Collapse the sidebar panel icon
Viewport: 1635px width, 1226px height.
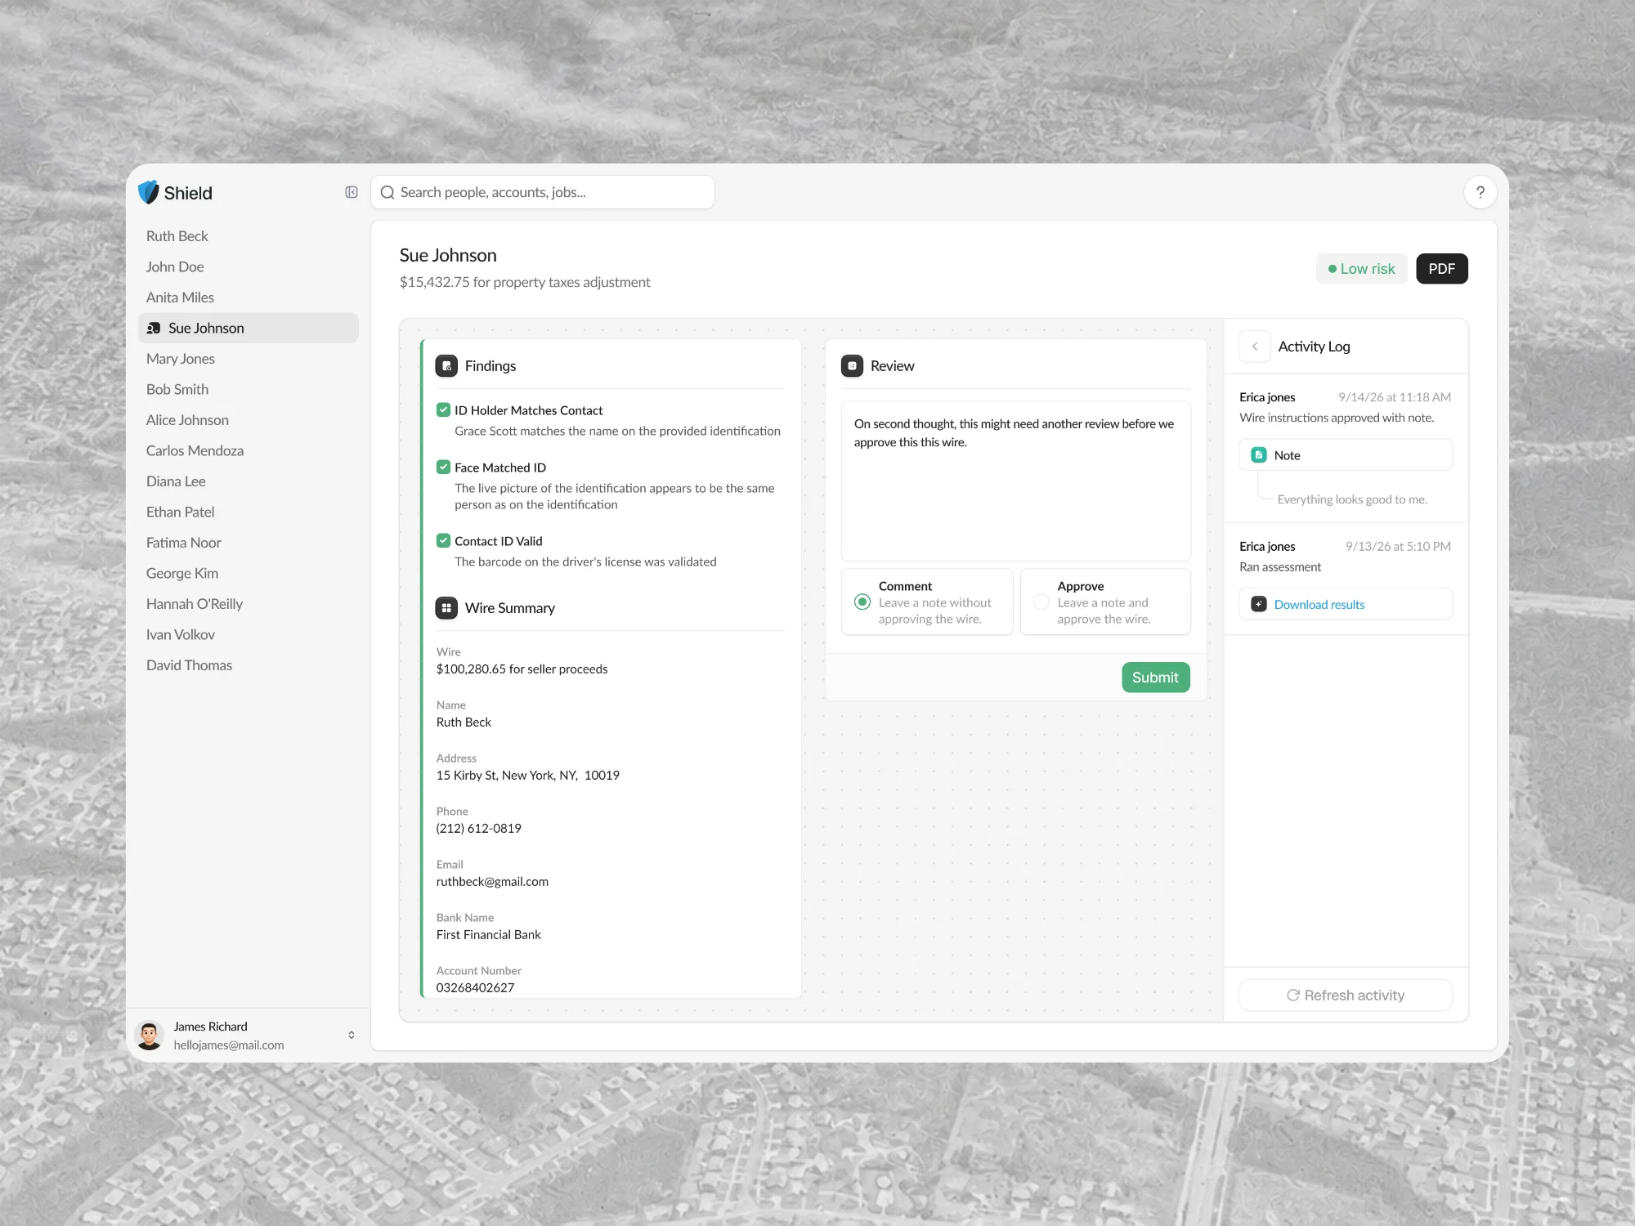coord(352,192)
